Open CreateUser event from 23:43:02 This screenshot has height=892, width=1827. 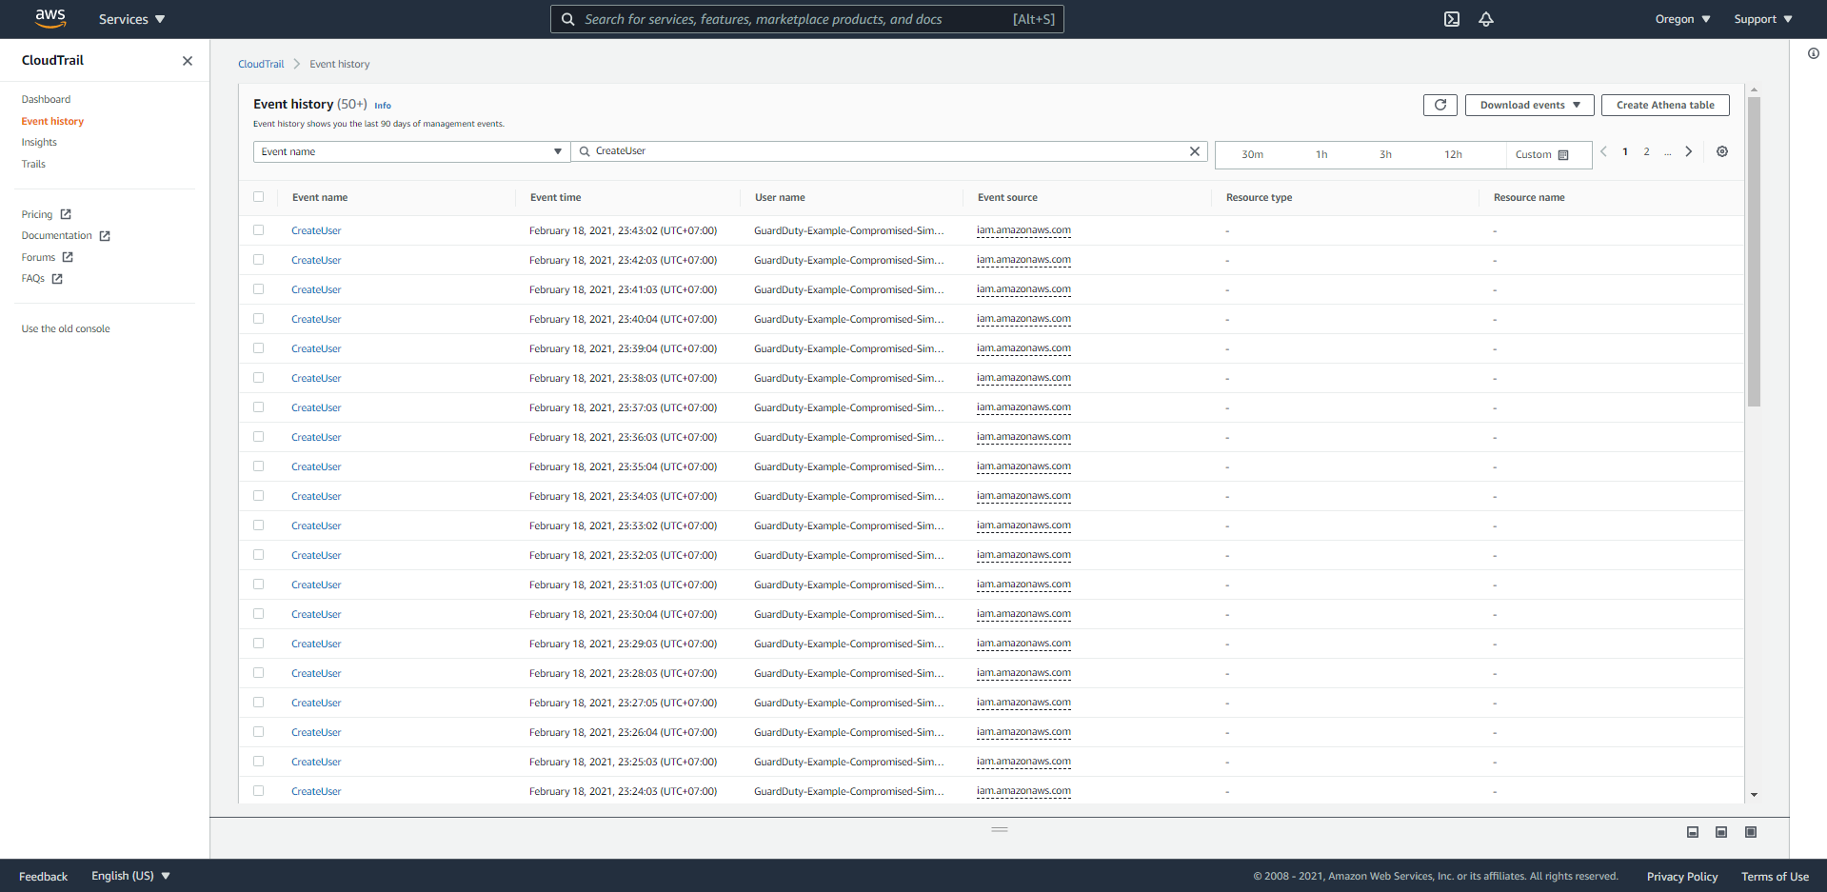[316, 230]
